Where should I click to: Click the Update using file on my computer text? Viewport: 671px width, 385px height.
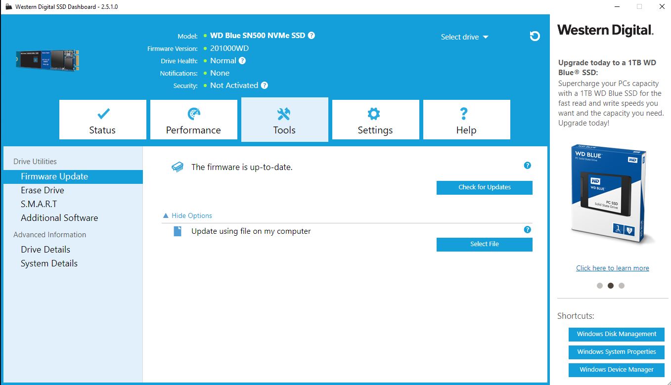[x=251, y=231]
